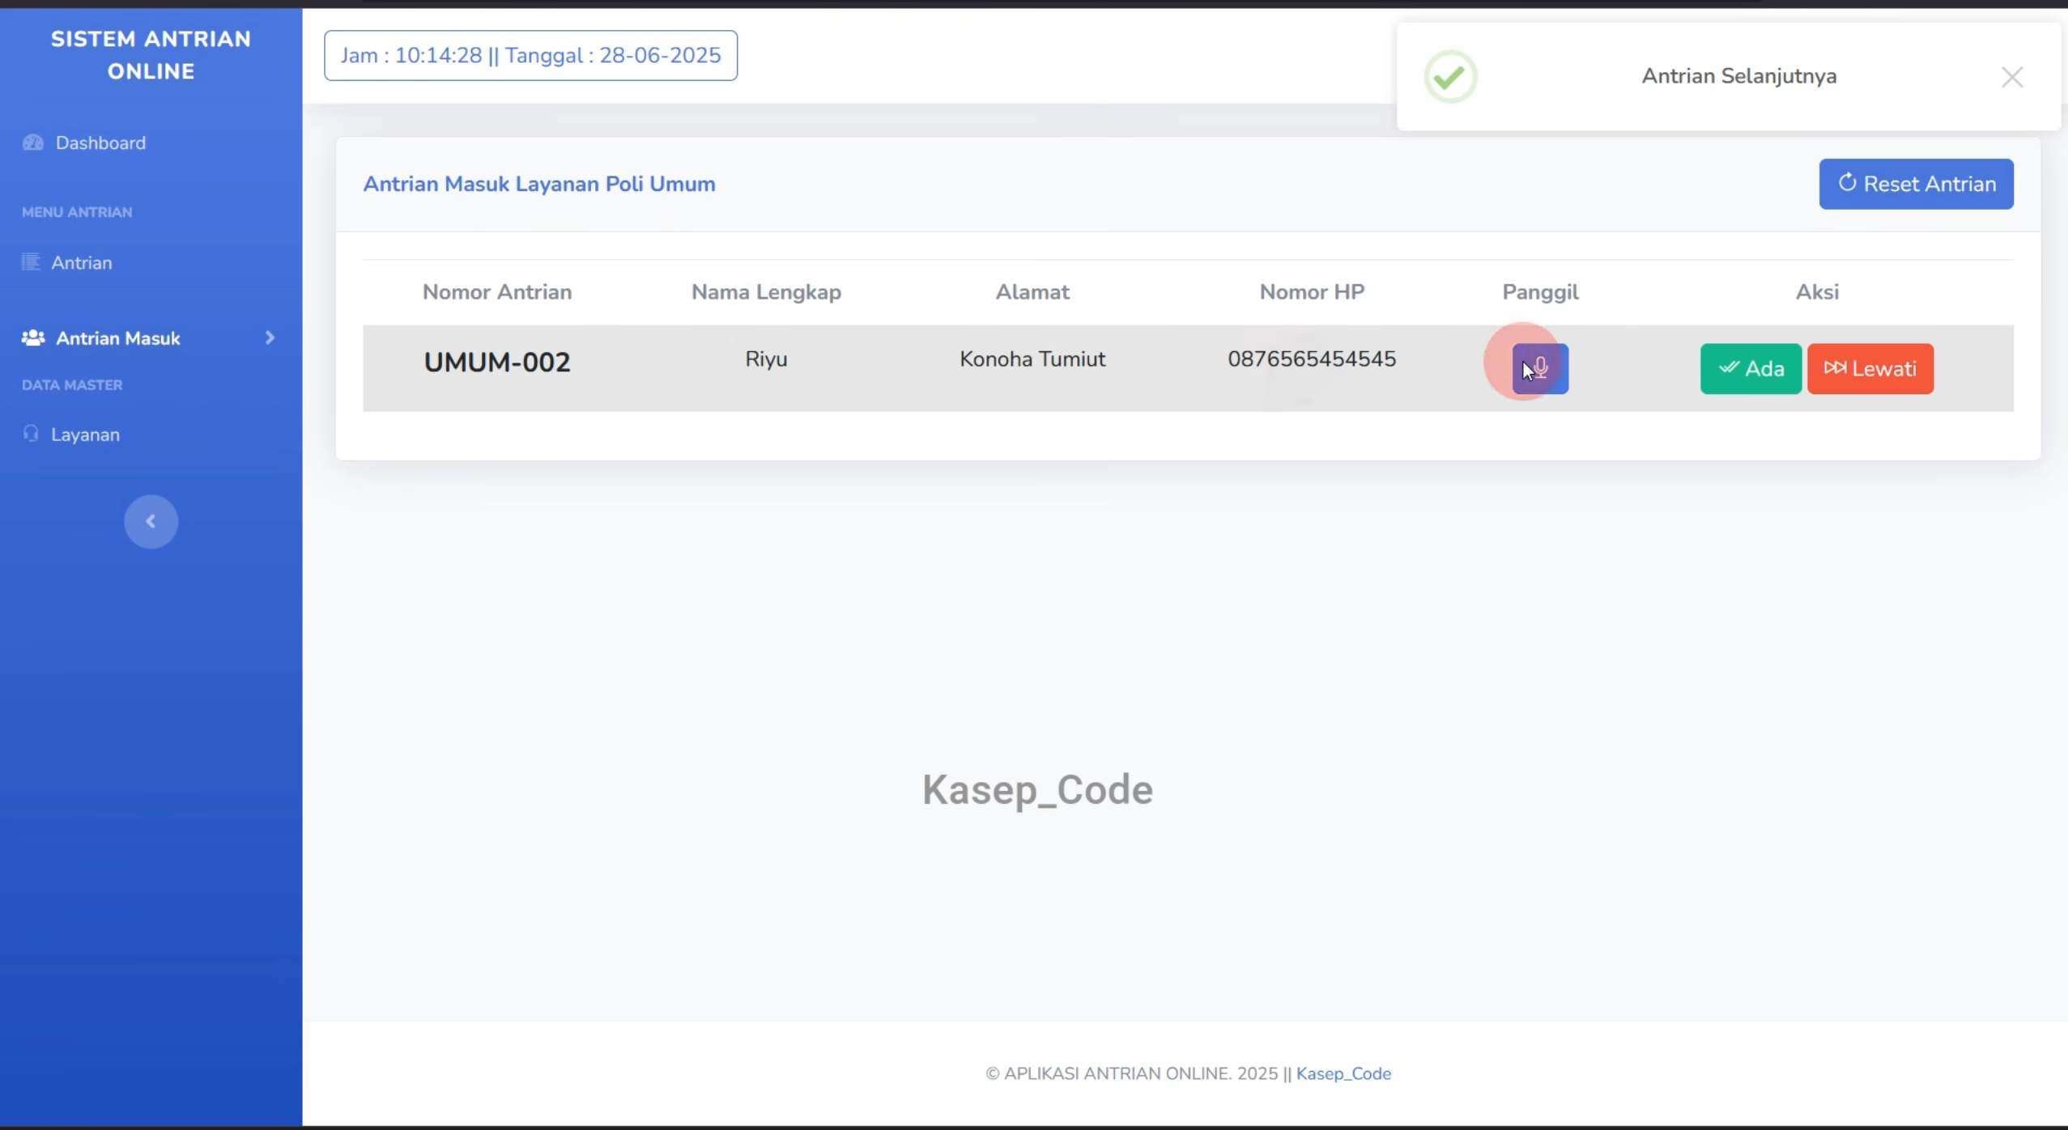Click the Antrian Masuk Layanan Poli Umum heading
Viewport: 2068px width, 1130px height.
point(539,185)
